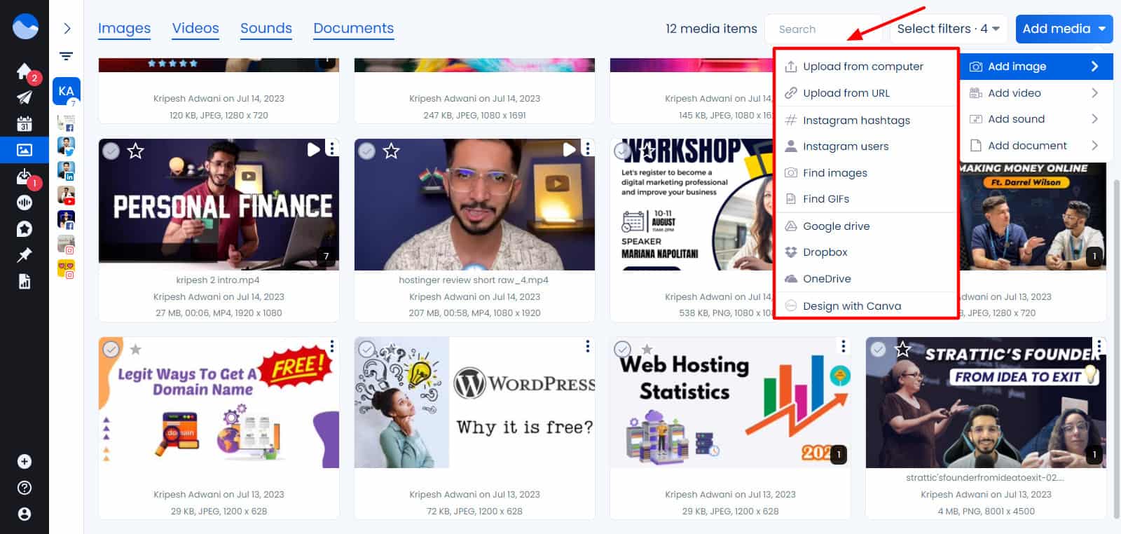Open three-dot menu on hostinger review video
The image size is (1121, 534).
(x=588, y=148)
